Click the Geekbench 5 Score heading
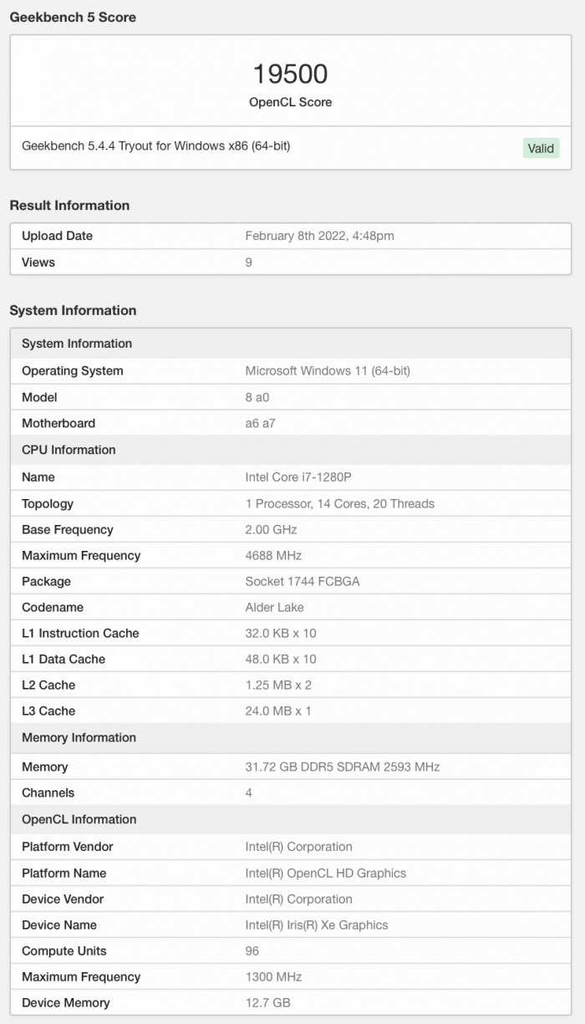The image size is (585, 1024). point(73,17)
